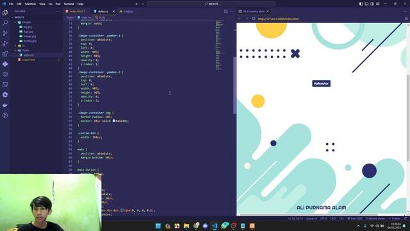Click the Kalkulator button in the preview
The height and width of the screenshot is (231, 410).
pos(321,83)
